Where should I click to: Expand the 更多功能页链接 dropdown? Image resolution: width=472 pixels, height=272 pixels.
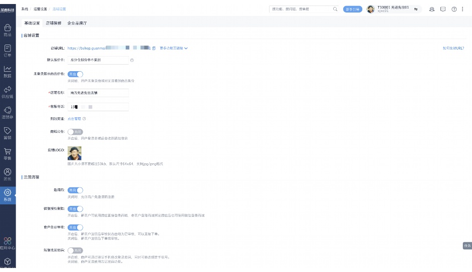173,48
